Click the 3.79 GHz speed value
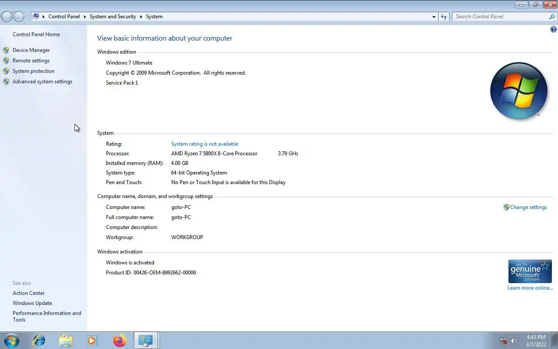The width and height of the screenshot is (558, 349). pos(288,154)
